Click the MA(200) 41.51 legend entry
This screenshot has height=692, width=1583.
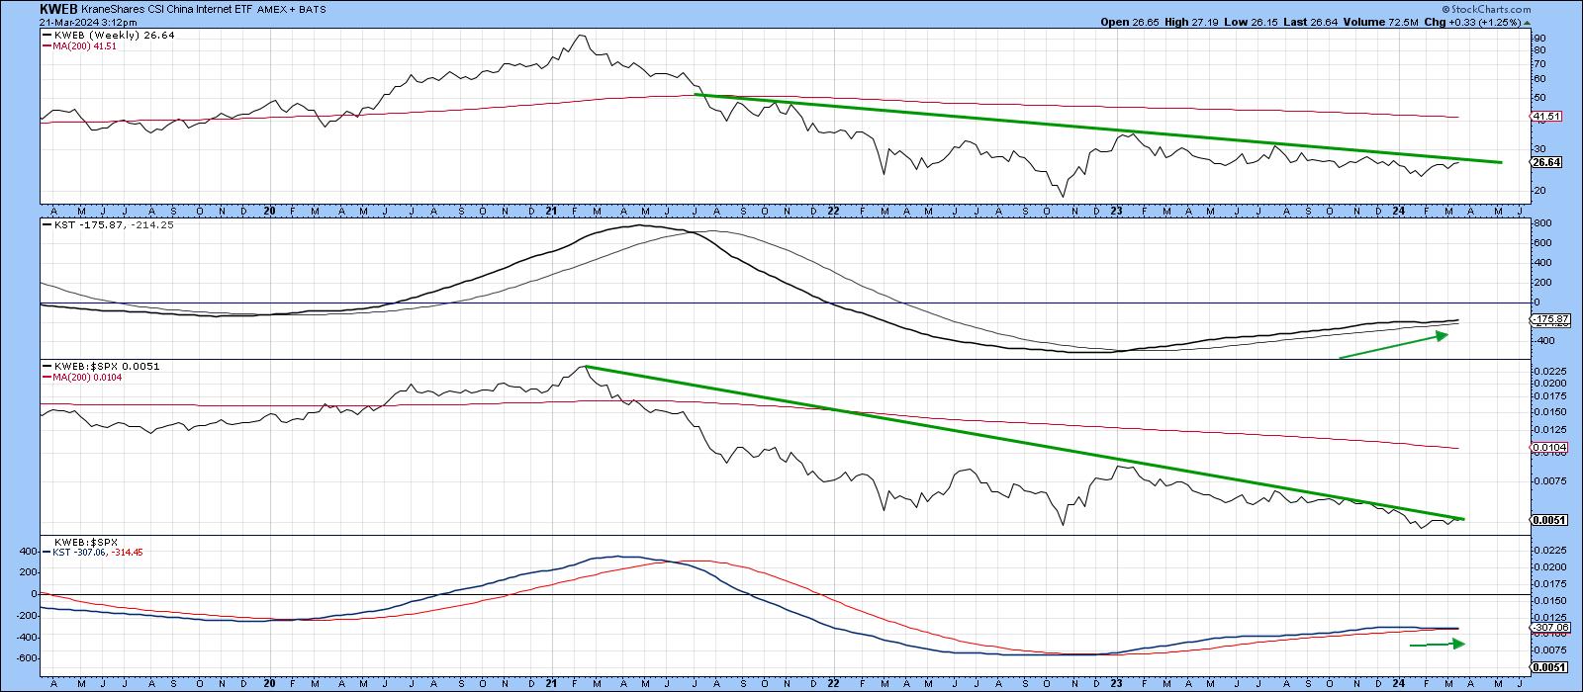click(79, 46)
